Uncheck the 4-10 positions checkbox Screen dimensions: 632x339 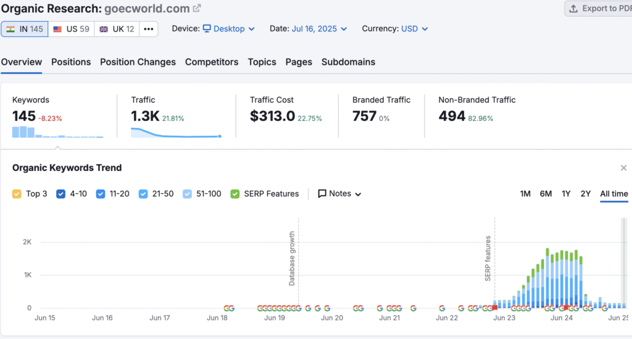[x=61, y=194]
